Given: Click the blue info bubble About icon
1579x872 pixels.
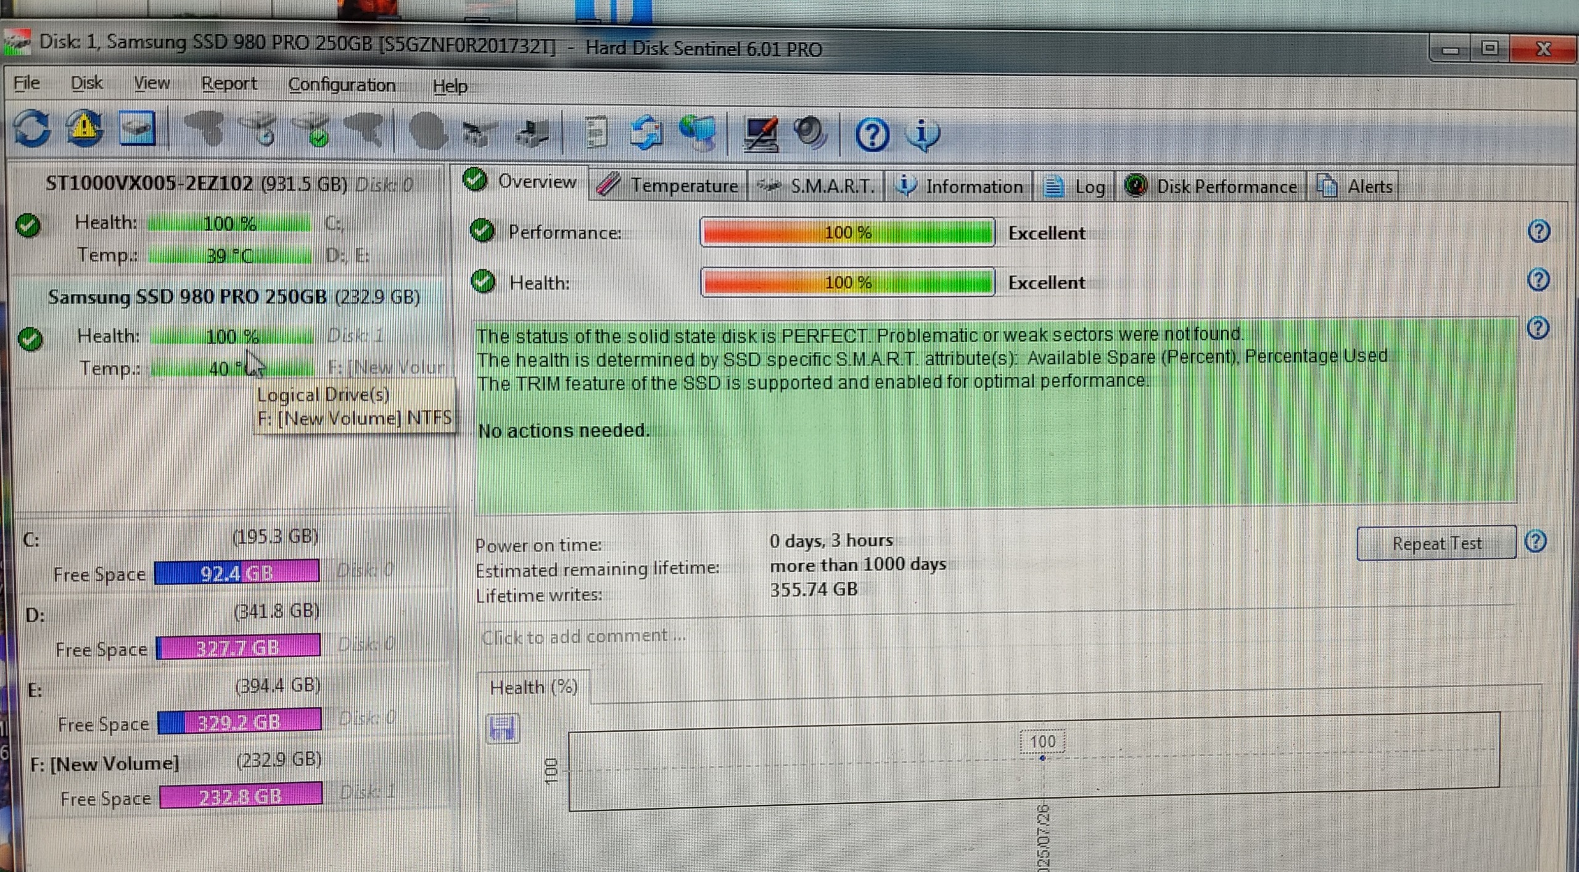Looking at the screenshot, I should (923, 135).
